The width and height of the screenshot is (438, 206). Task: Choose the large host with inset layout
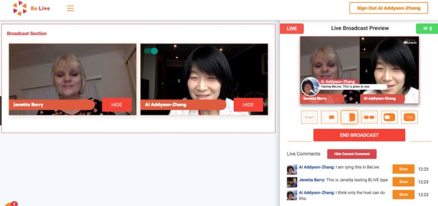(x=389, y=117)
